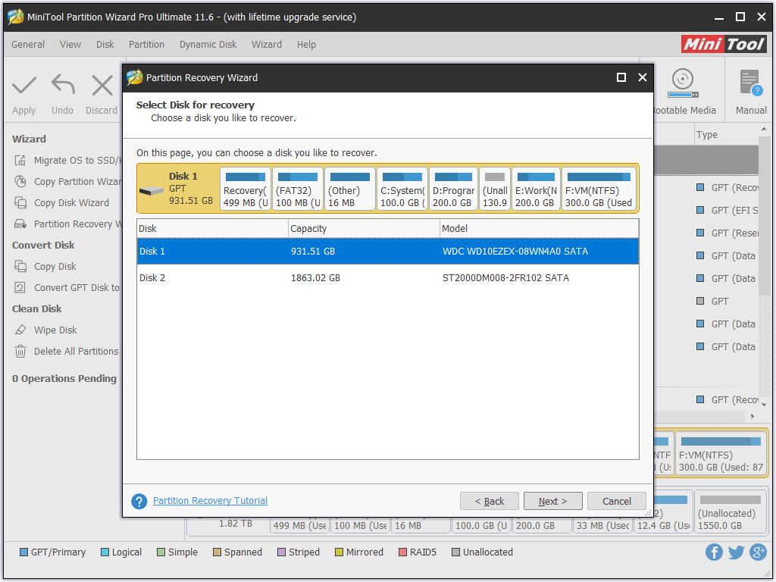Click the Type column header in main window
This screenshot has width=776, height=582.
tap(725, 135)
